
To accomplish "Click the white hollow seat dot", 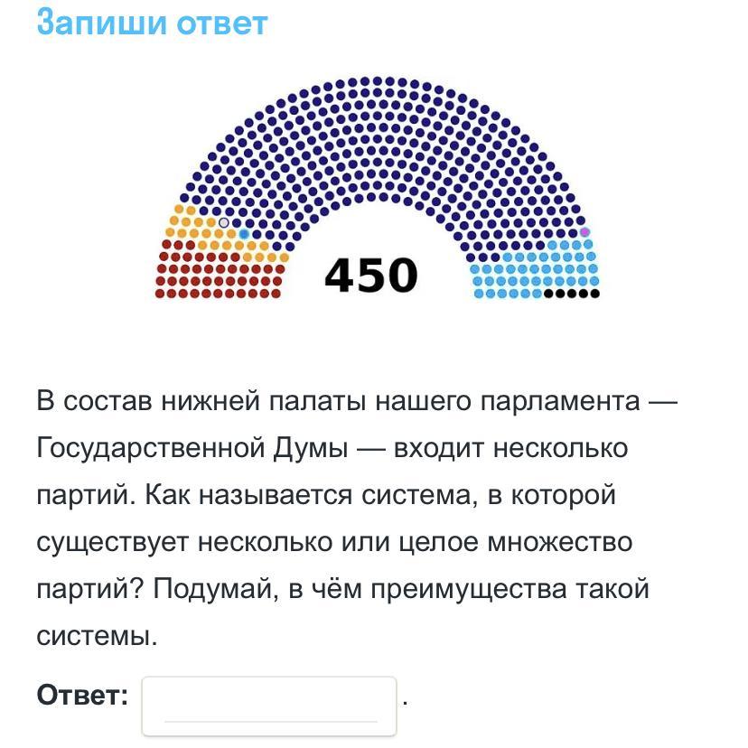I will click(x=224, y=222).
